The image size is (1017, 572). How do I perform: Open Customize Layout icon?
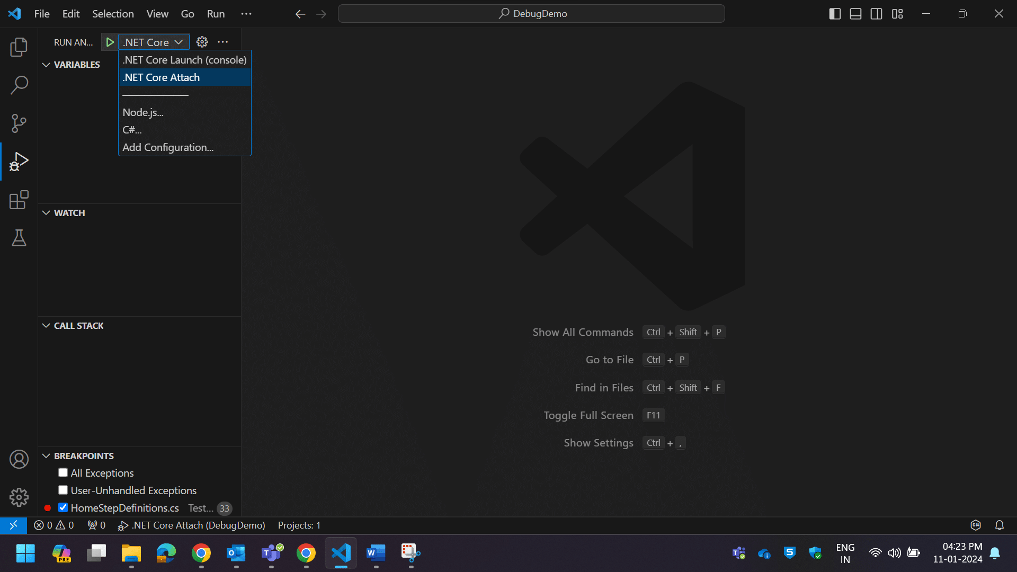[x=897, y=14]
